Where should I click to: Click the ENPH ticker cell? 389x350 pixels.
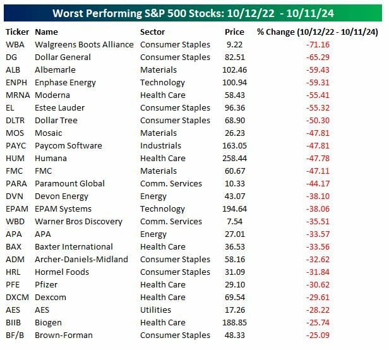pos(16,82)
